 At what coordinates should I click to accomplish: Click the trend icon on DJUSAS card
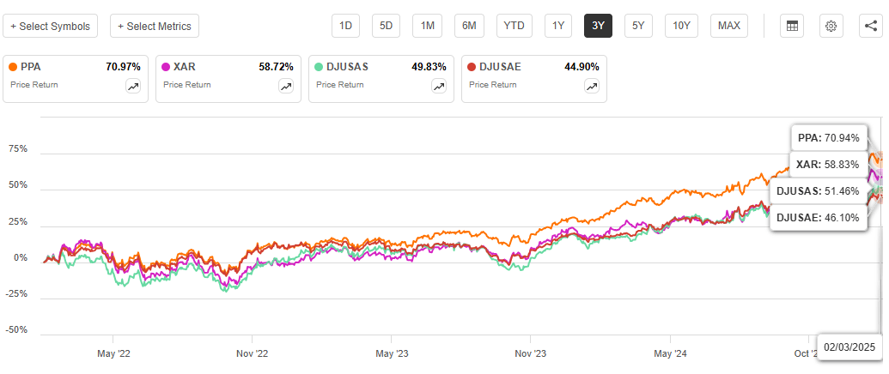pyautogui.click(x=440, y=86)
